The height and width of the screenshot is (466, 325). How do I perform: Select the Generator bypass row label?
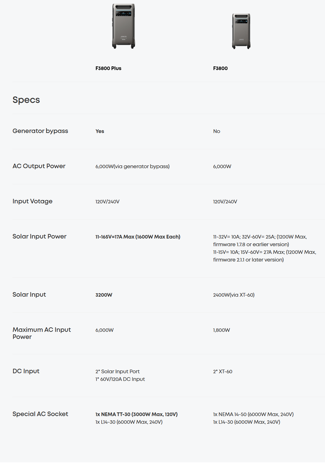tap(40, 131)
